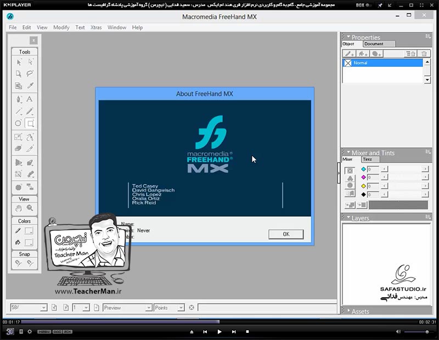Viewport: 439px width, 340px height.
Task: Stop playback in KMPlayer
Action: 247,332
